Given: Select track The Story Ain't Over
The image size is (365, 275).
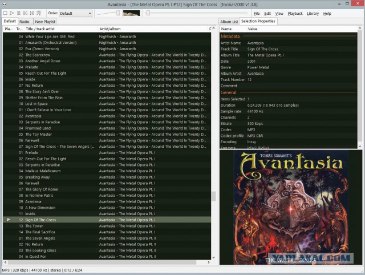Looking at the screenshot, I should tap(107, 91).
